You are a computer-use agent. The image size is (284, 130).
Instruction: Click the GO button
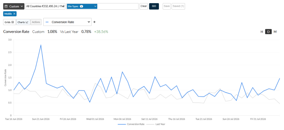pyautogui.click(x=154, y=6)
